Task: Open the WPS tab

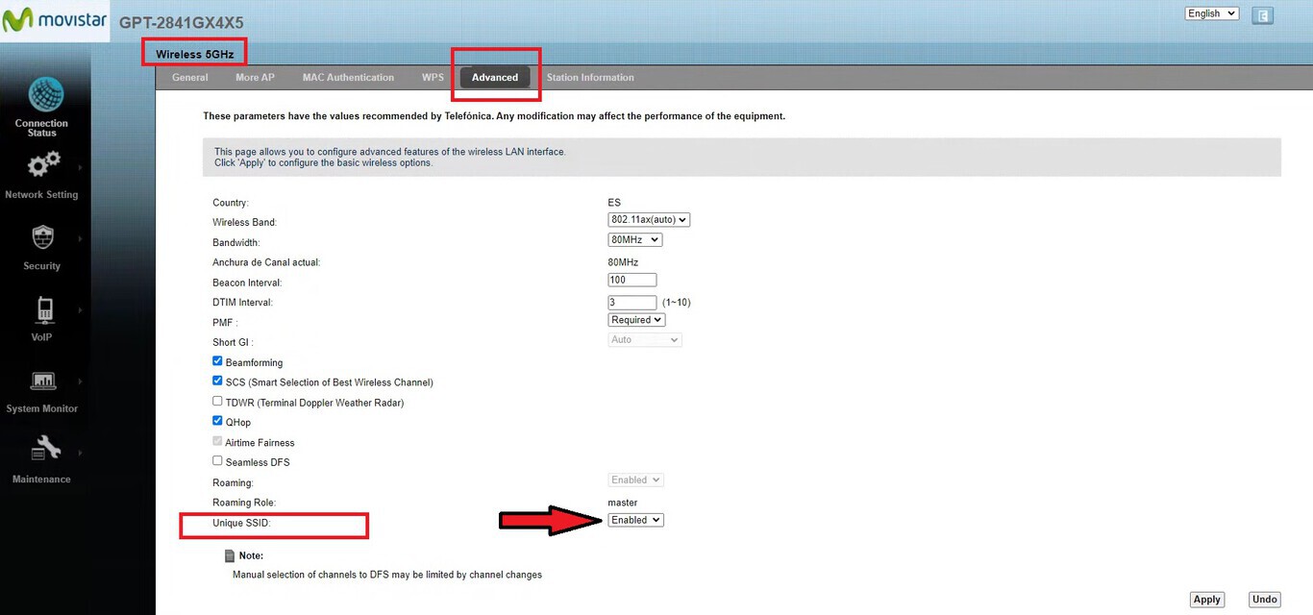Action: coord(433,77)
